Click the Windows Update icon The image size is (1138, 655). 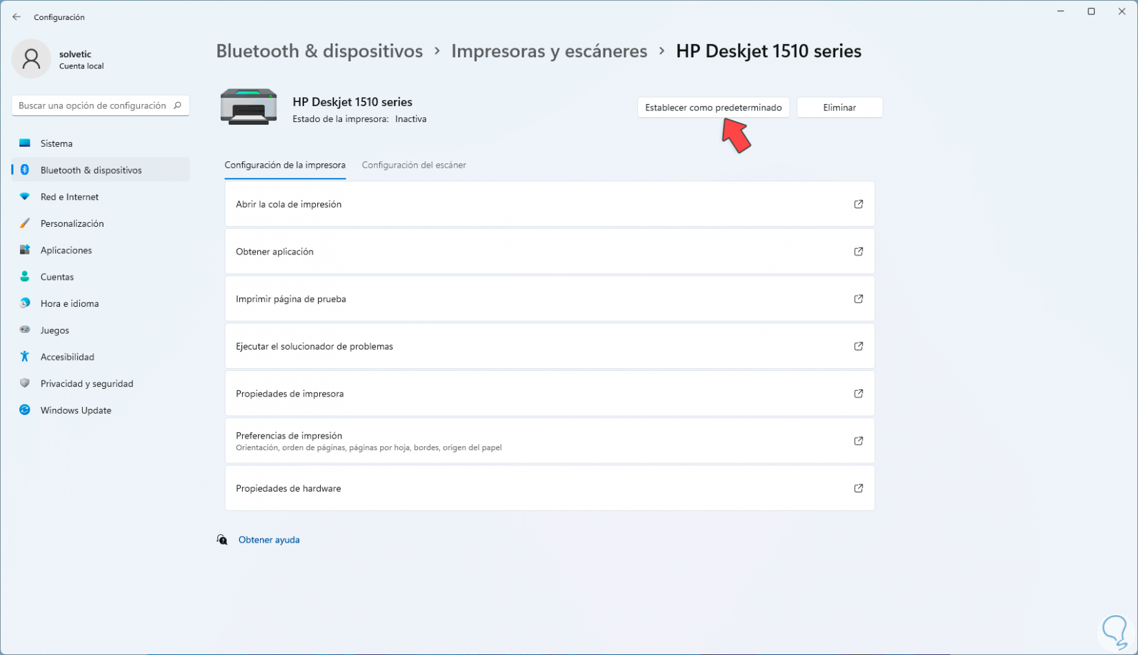click(25, 410)
